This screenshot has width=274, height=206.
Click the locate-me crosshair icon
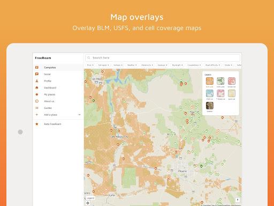pos(88,203)
